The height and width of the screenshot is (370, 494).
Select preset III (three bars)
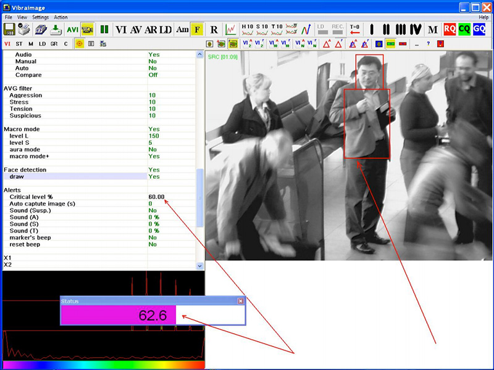point(401,30)
